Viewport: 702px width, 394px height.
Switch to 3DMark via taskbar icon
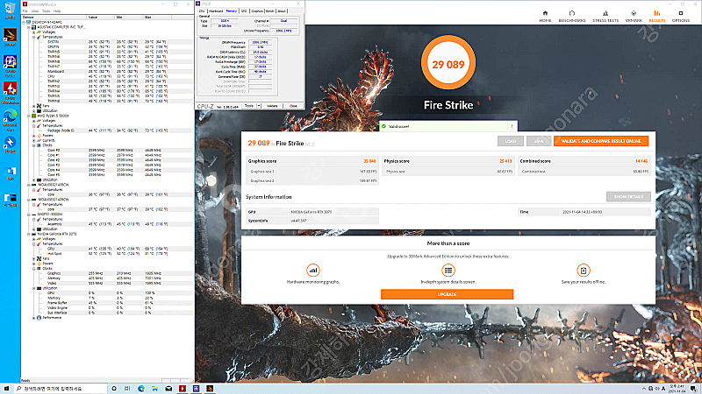210,389
